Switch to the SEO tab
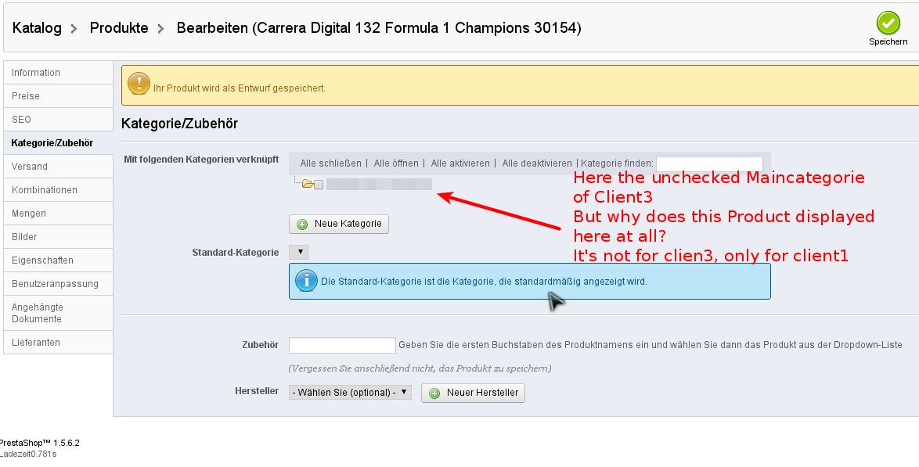The width and height of the screenshot is (919, 467). tap(58, 120)
